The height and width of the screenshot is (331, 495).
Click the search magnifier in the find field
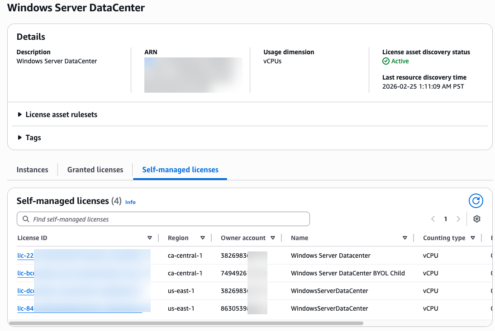[x=26, y=218]
